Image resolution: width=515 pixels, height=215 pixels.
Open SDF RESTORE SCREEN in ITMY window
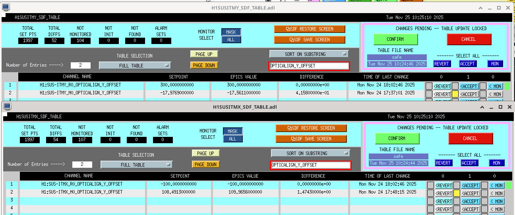310,29
